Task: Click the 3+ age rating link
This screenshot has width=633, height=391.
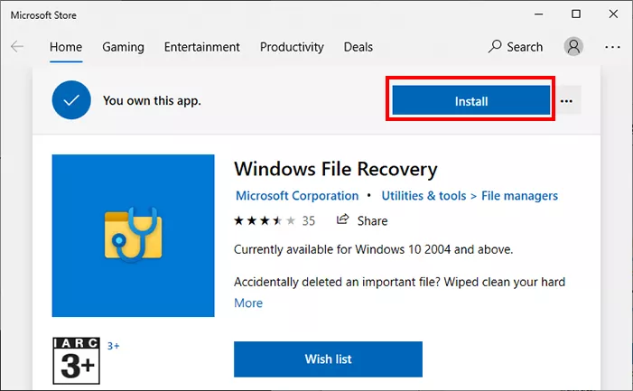Action: [x=114, y=346]
